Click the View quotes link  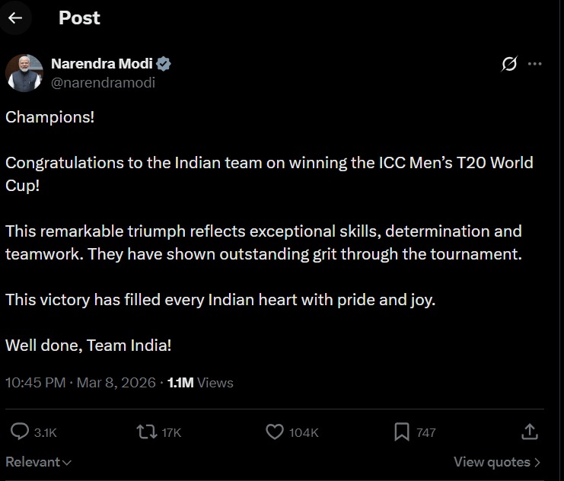pos(497,462)
